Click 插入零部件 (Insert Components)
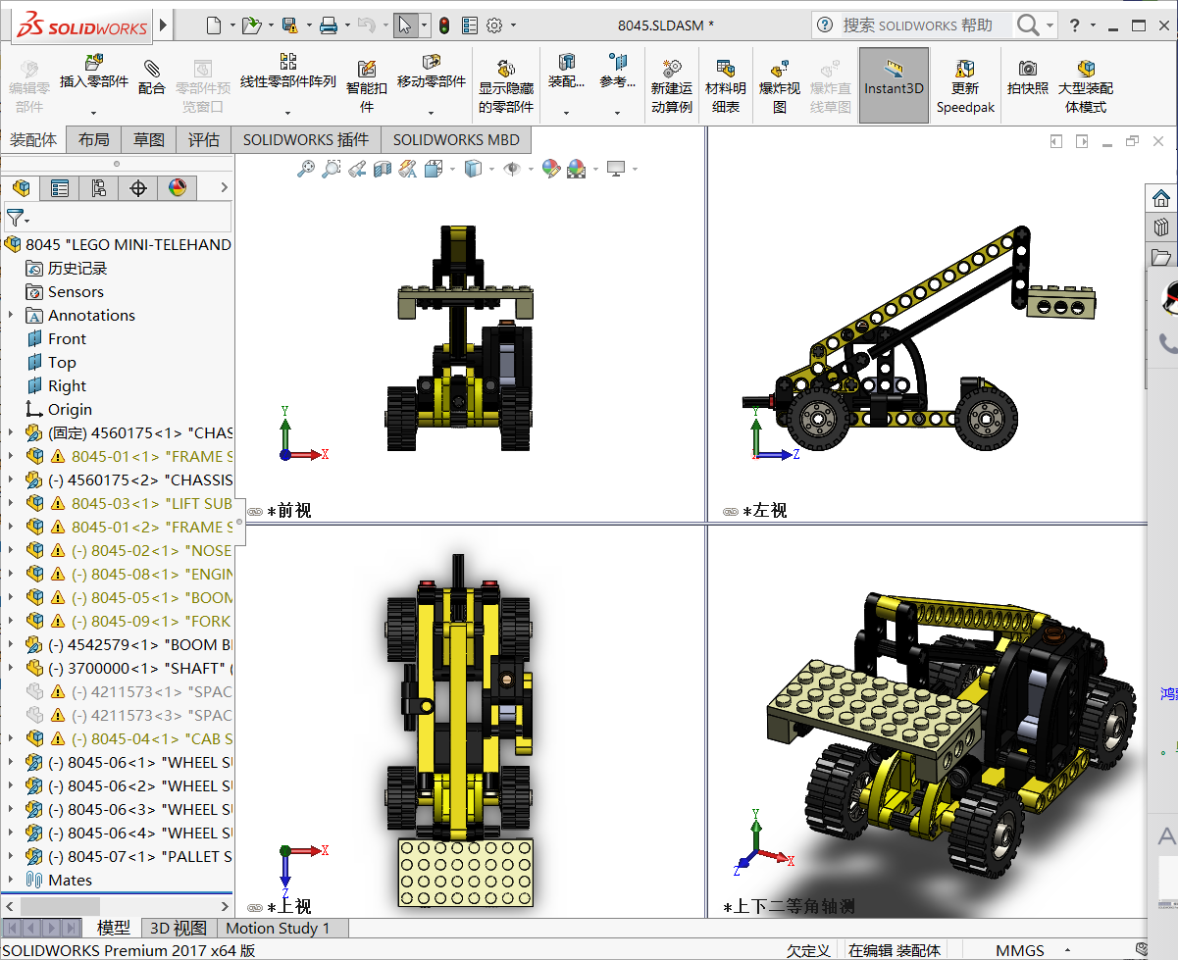Screen dimensions: 1178x960 (x=94, y=73)
